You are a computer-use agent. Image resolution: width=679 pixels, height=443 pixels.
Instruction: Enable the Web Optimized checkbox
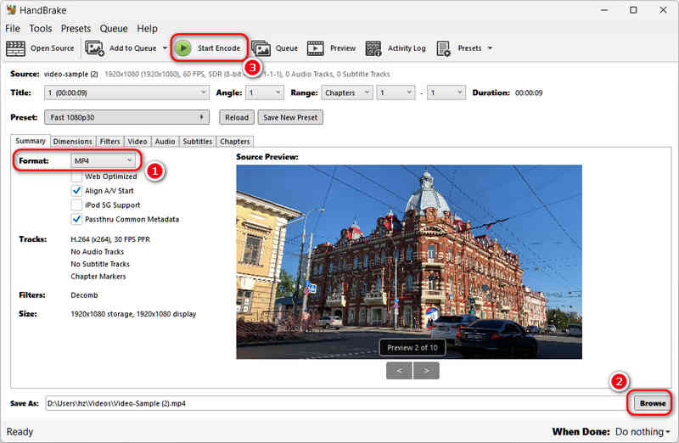tap(76, 177)
